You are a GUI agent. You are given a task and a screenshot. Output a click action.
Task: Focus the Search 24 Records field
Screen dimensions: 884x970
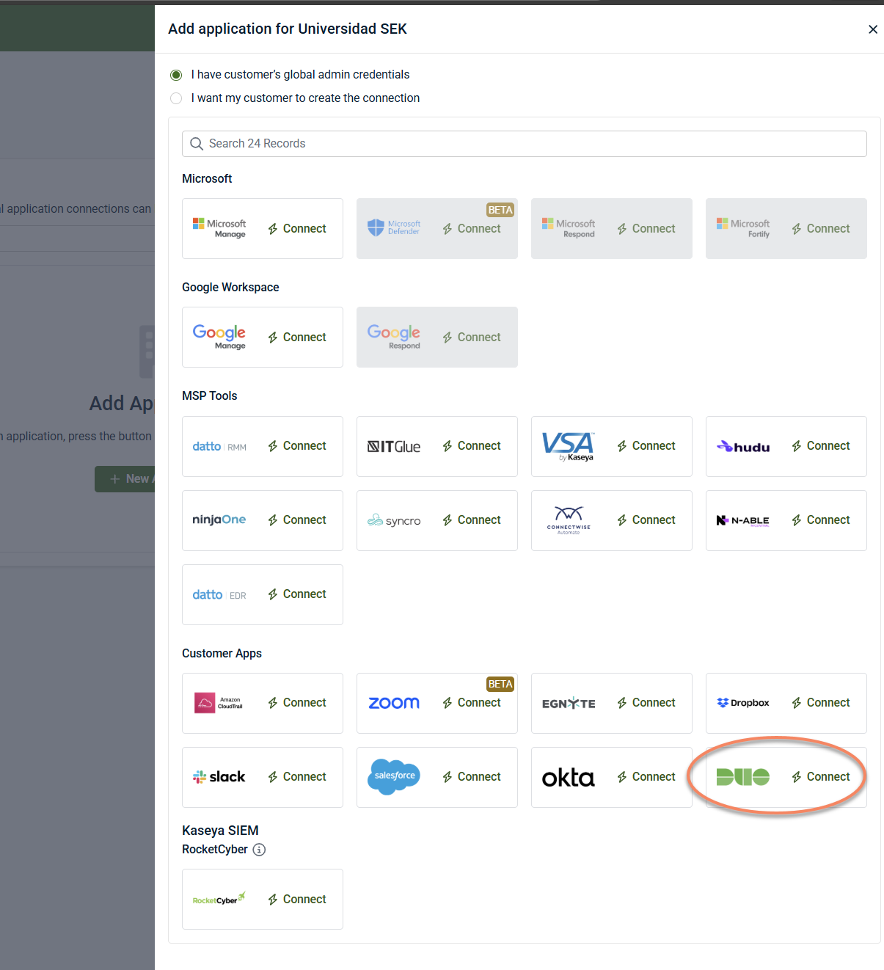tap(525, 144)
